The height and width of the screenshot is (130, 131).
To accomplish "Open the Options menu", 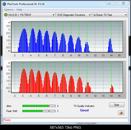I will click(x=9, y=10).
